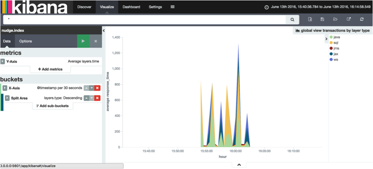Click 'global view transactions by layer type' title

[x=335, y=30]
